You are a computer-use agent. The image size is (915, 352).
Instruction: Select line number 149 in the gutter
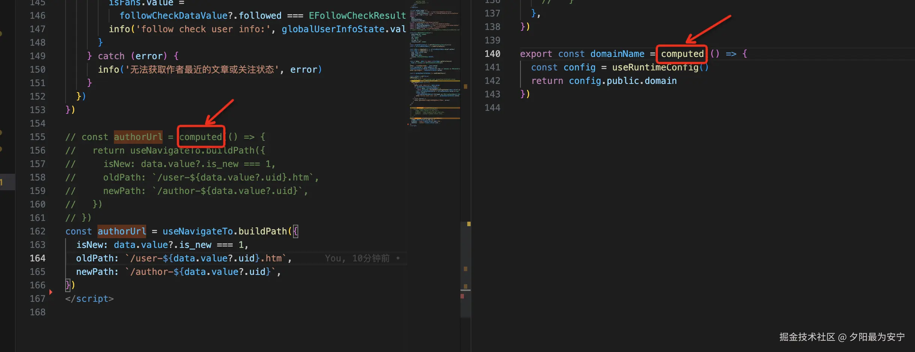point(37,56)
